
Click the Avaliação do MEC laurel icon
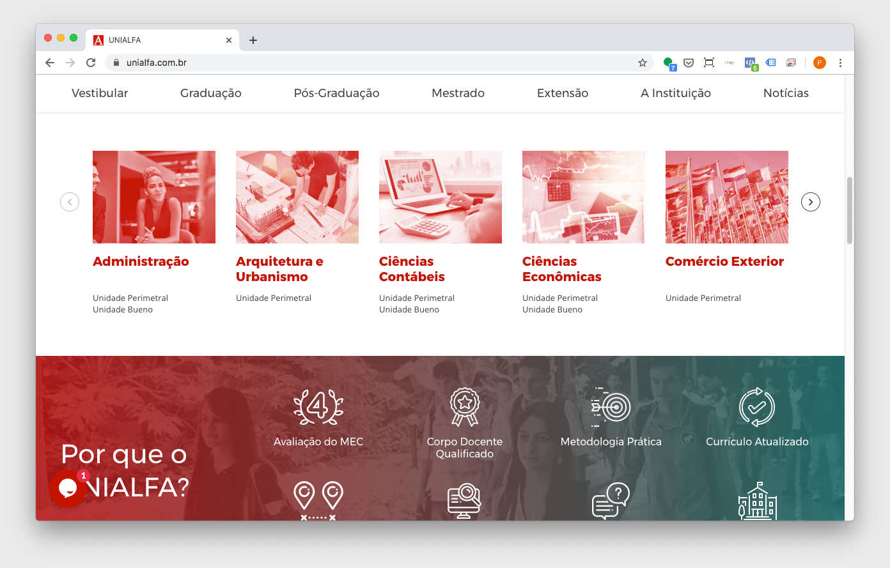tap(318, 406)
